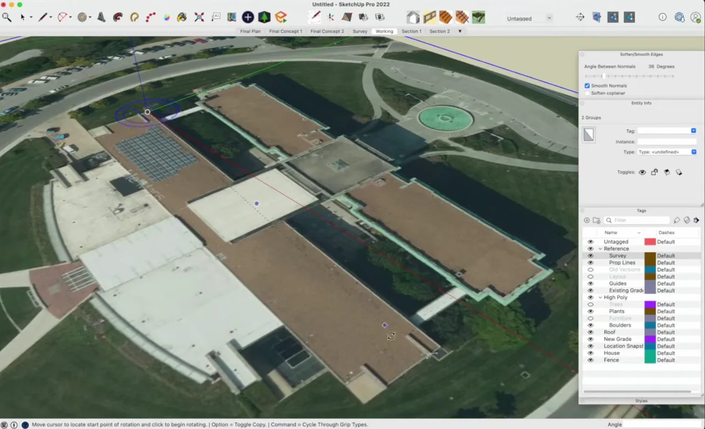Open the Untagged dropdown in toolbar
The height and width of the screenshot is (429, 705).
529,18
